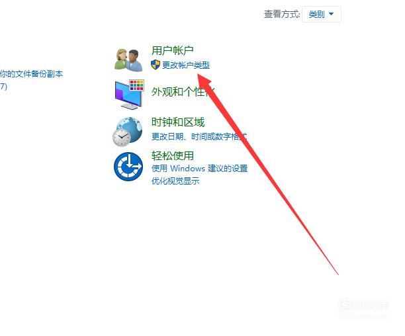Open 优化视觉显示 link
This screenshot has height=336, width=405.
[175, 181]
